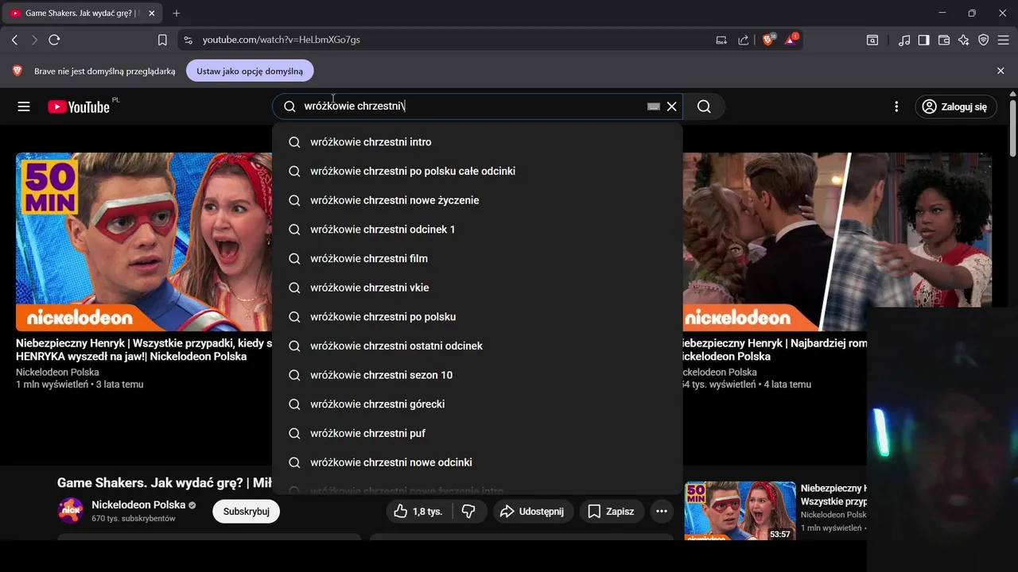Screen dimensions: 1018x572
Task: Click Udostępnij share button
Action: 532,512
